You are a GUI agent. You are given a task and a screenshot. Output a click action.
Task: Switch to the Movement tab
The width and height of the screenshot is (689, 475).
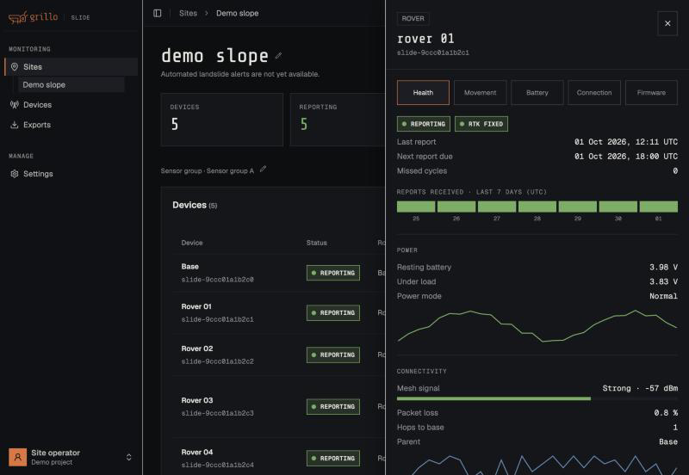point(480,93)
